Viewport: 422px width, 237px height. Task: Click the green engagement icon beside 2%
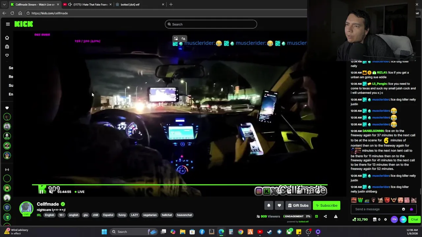(x=316, y=216)
